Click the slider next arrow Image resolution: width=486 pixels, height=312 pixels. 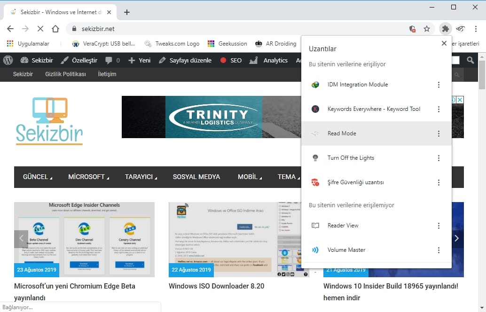point(456,238)
